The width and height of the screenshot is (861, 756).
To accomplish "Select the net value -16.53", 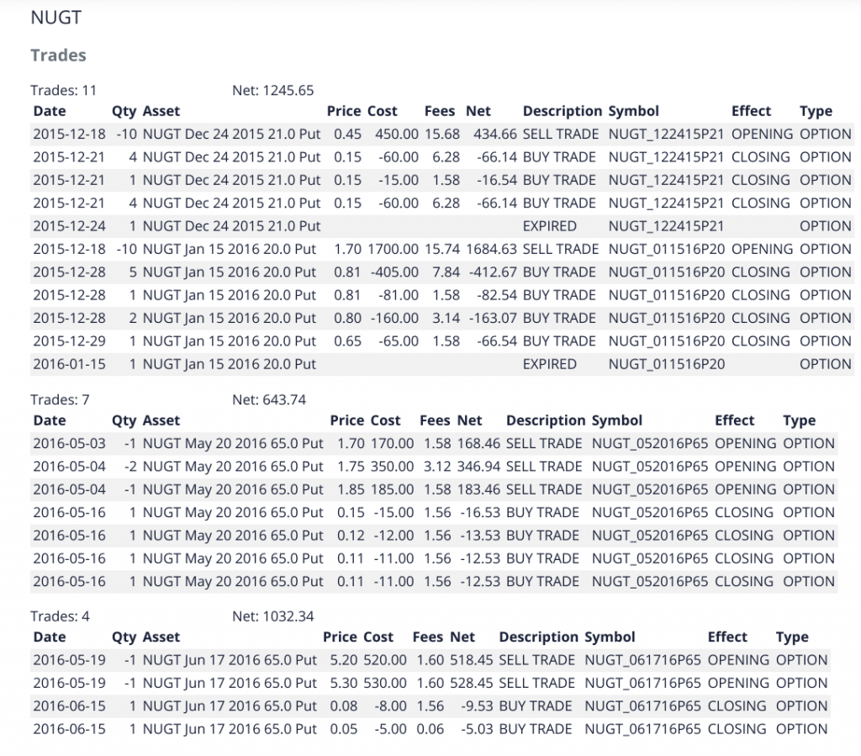I will 480,513.
